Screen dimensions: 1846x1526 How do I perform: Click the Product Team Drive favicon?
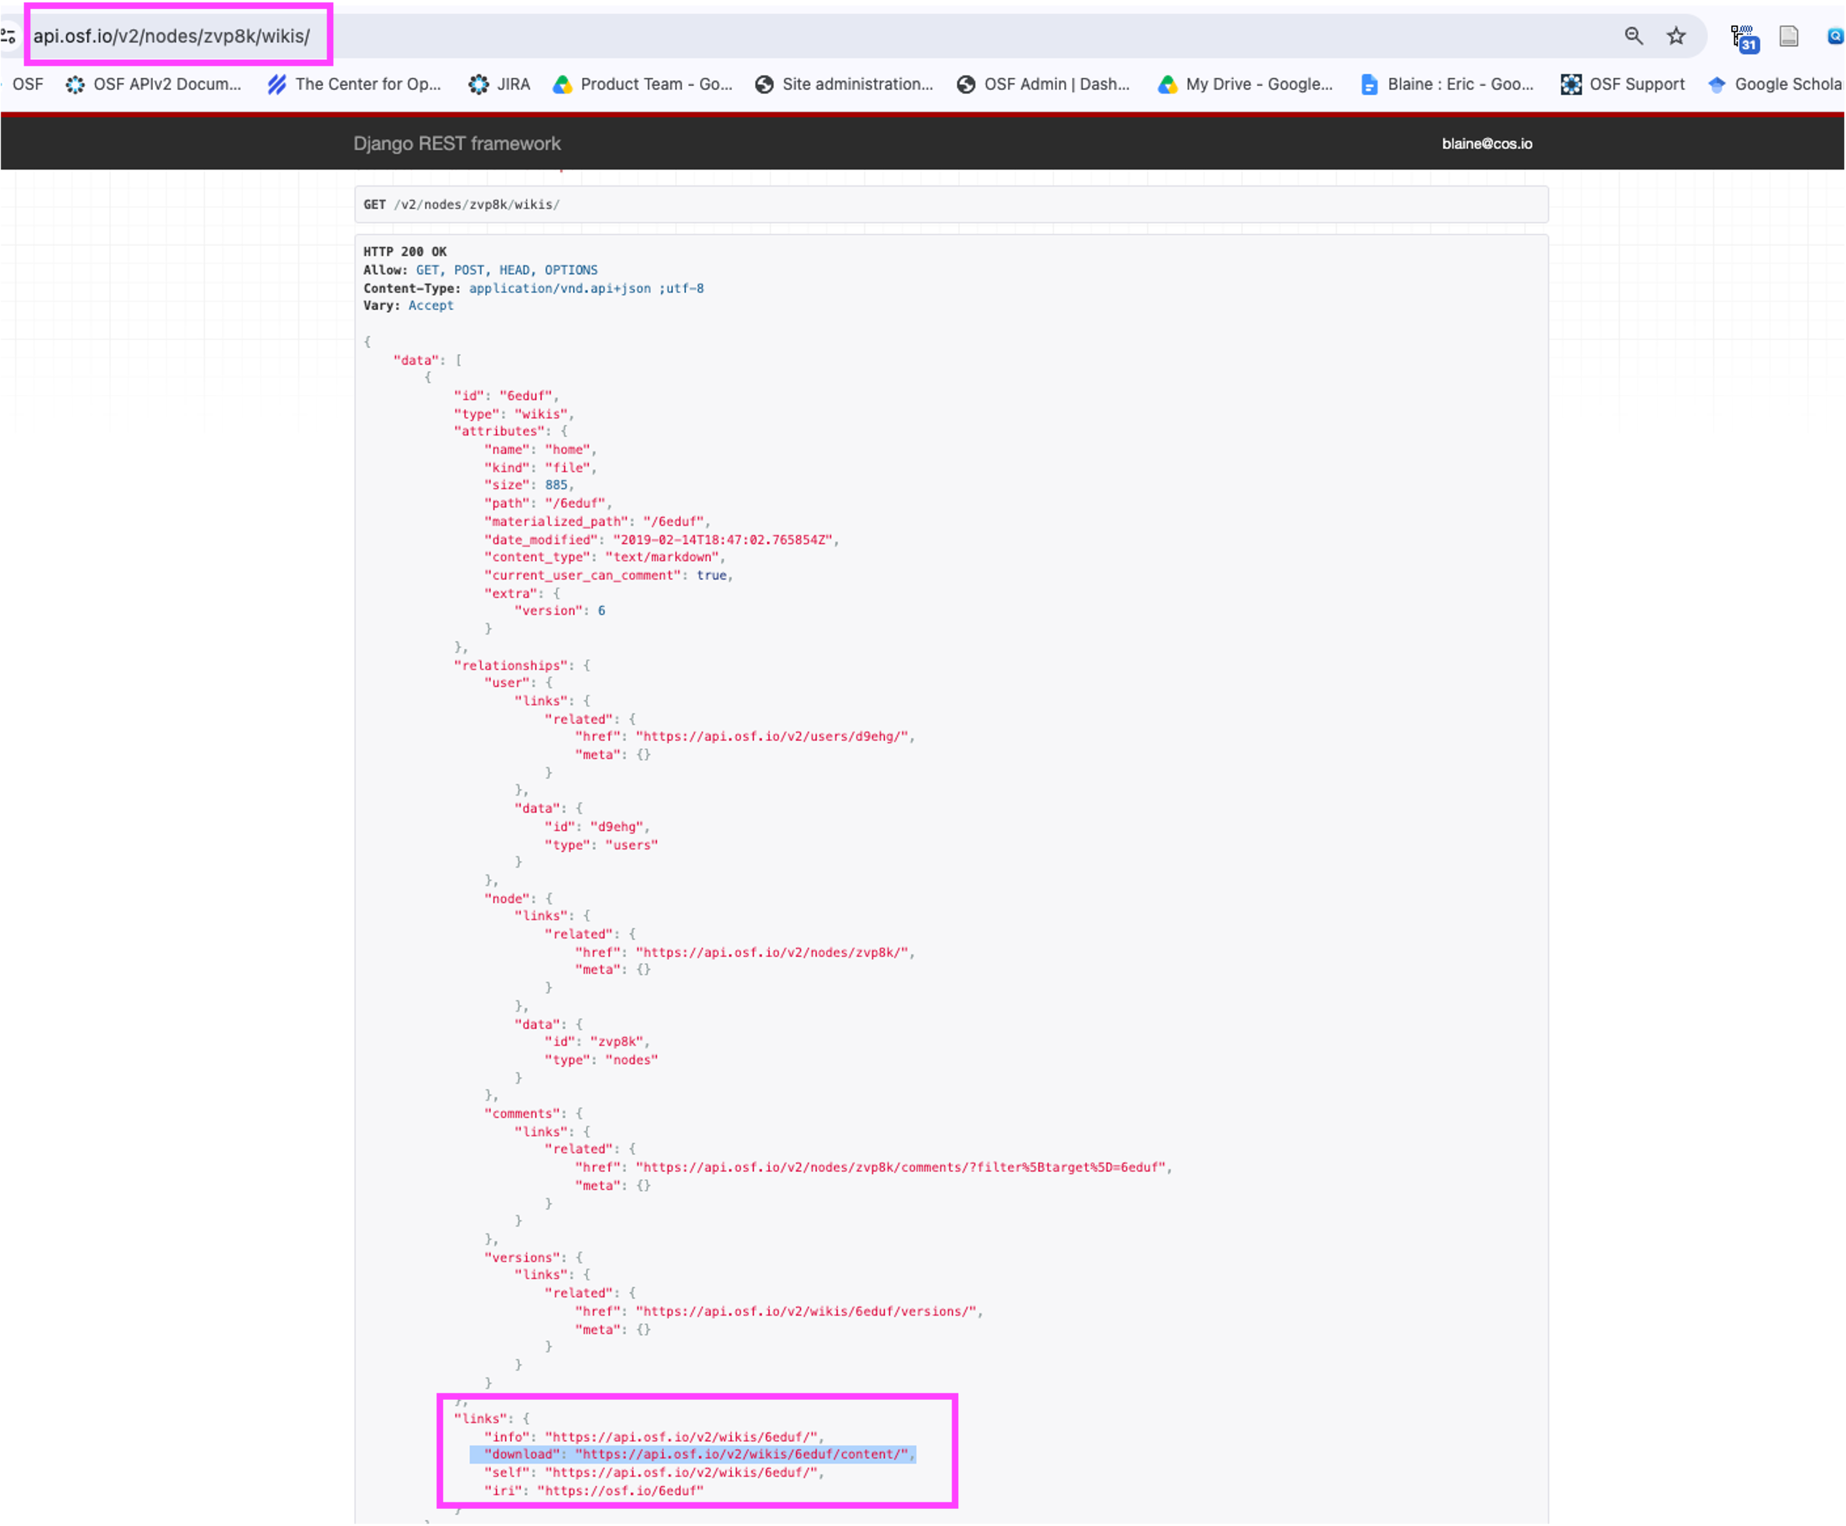coord(563,84)
